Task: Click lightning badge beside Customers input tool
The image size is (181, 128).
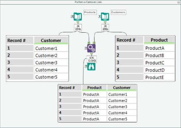Action: tap(99, 16)
